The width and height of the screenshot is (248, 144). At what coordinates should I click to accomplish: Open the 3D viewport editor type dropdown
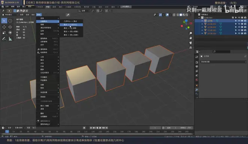tap(3, 11)
